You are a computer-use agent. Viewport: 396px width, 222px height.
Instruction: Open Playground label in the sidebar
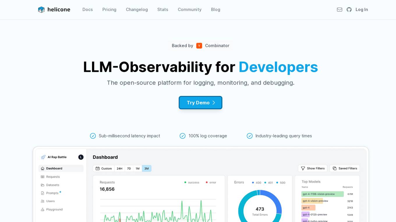[x=54, y=209]
